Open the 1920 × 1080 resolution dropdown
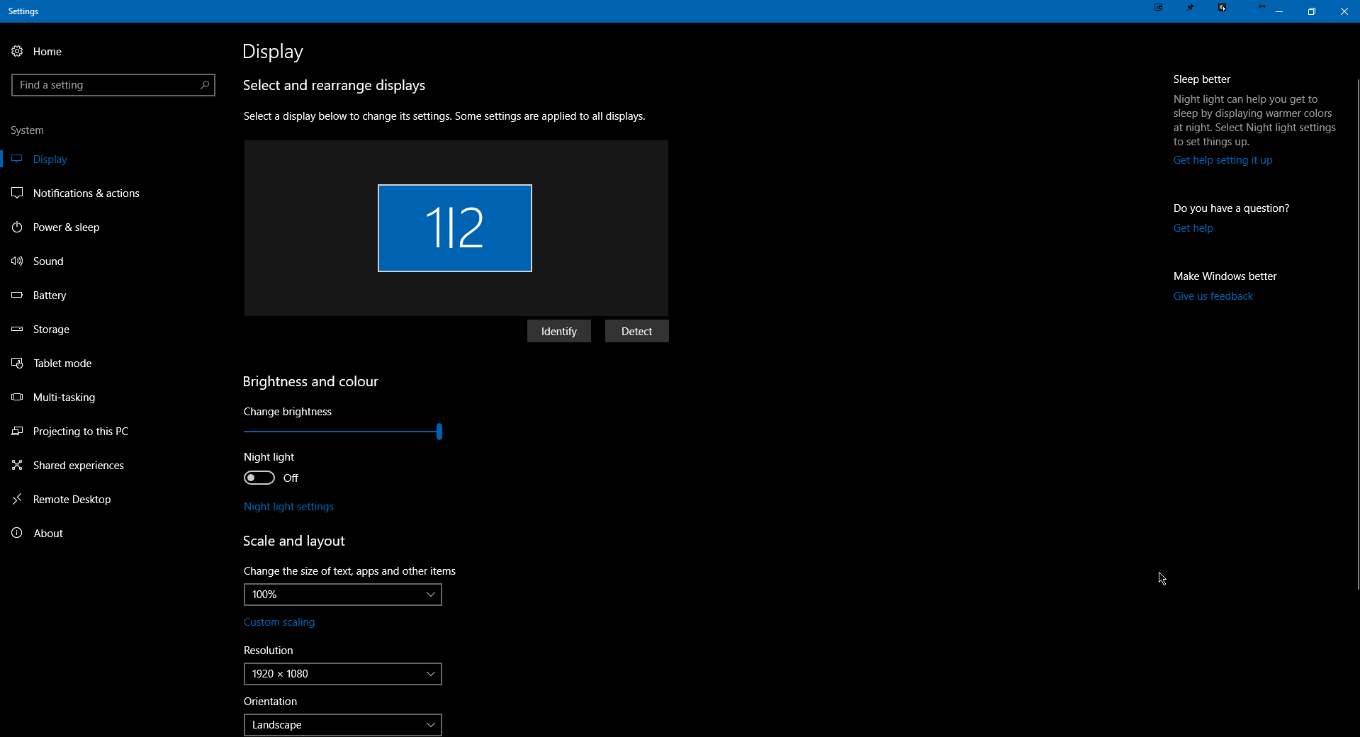Image resolution: width=1360 pixels, height=737 pixels. (343, 674)
